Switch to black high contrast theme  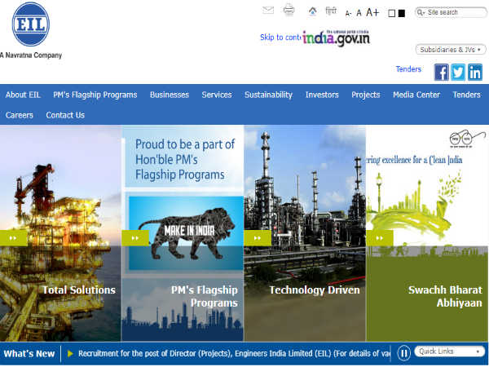click(x=401, y=13)
